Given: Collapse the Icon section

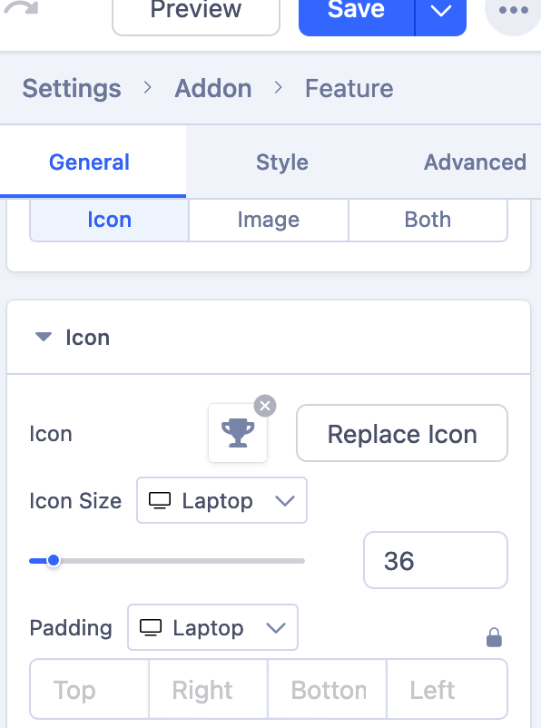Looking at the screenshot, I should point(43,336).
